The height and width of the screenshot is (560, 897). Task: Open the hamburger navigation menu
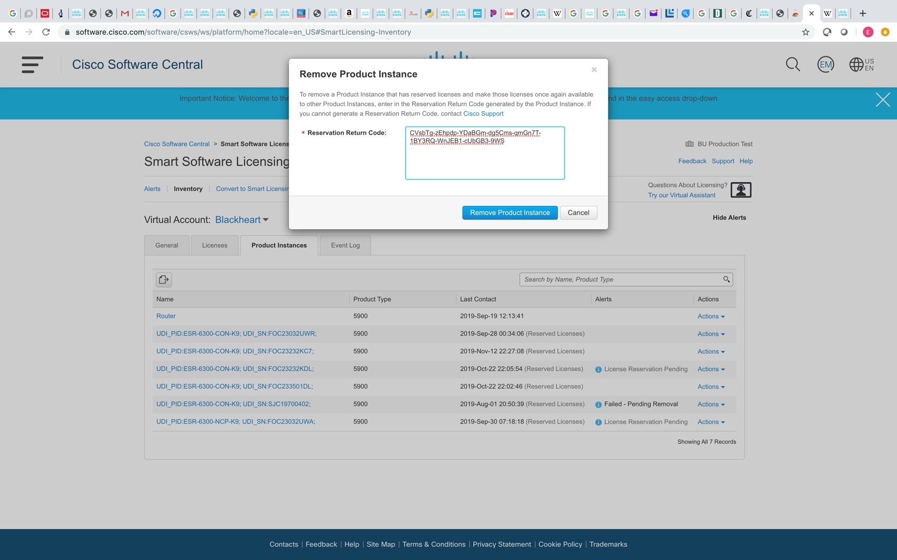(x=32, y=65)
